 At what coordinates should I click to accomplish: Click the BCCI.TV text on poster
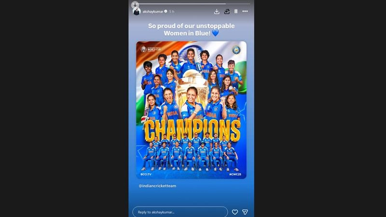pyautogui.click(x=146, y=174)
